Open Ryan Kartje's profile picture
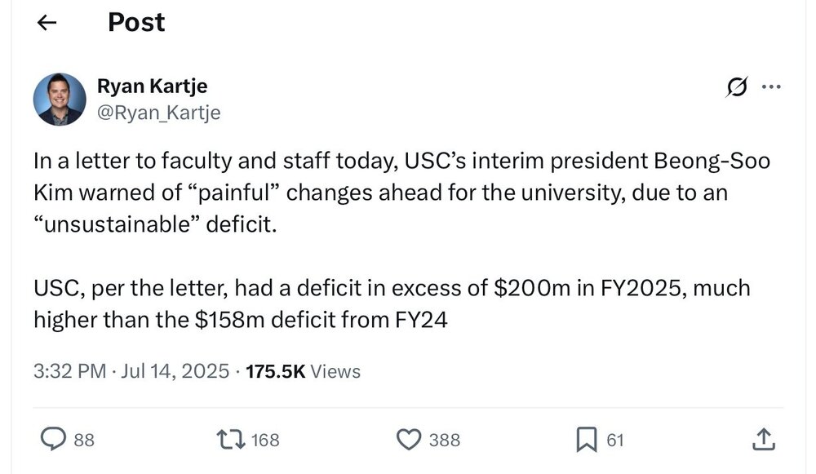This screenshot has width=816, height=474. click(60, 99)
